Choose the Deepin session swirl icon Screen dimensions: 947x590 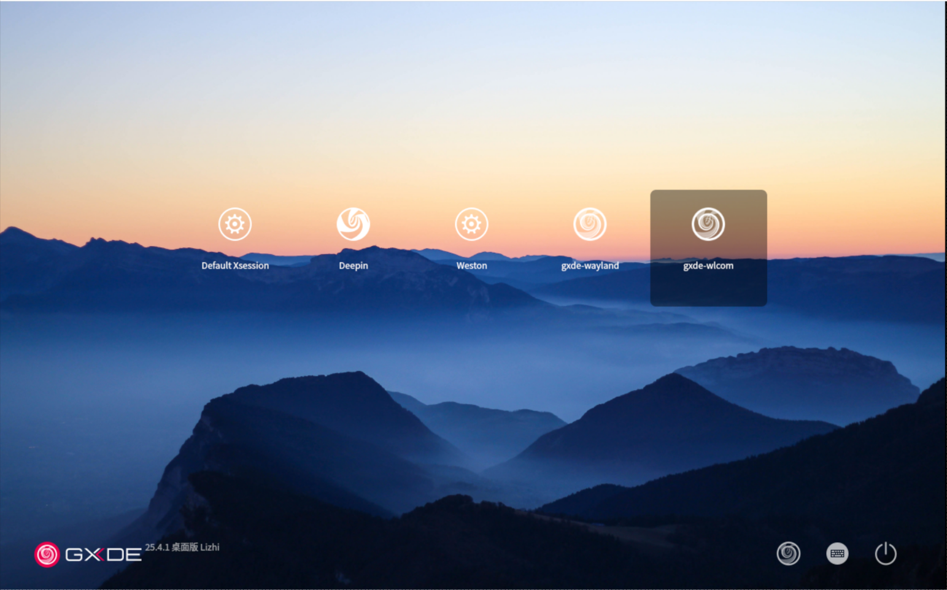354,224
